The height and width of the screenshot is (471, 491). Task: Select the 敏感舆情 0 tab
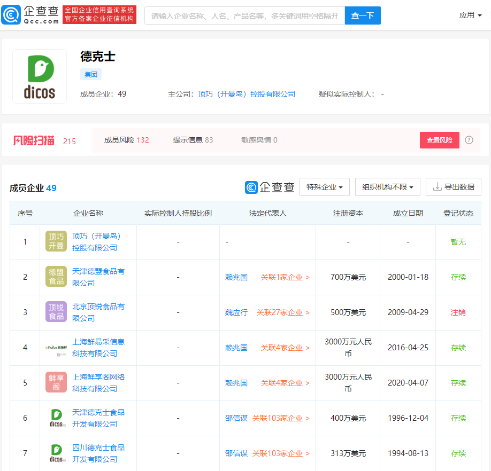[x=259, y=140]
